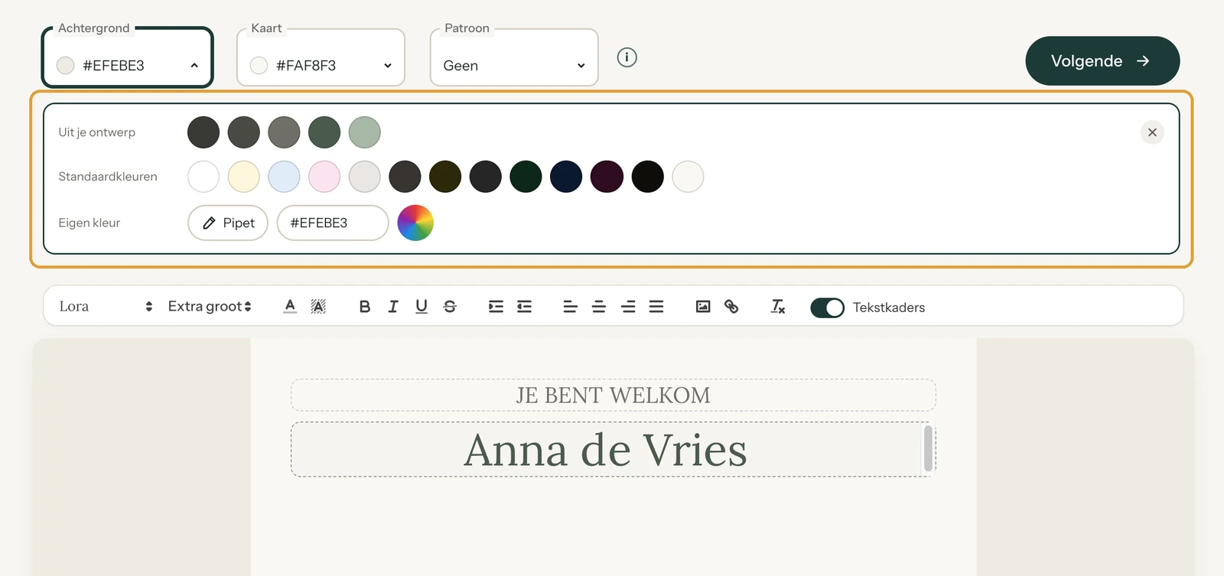Open the pattern info icon
This screenshot has width=1224, height=576.
point(627,57)
